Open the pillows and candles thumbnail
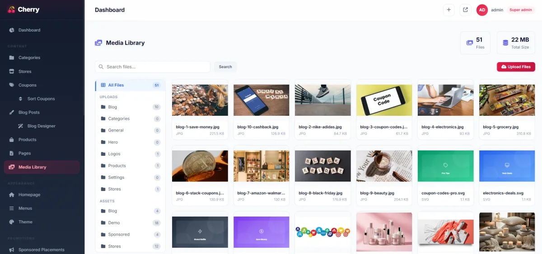Viewport: 542px width, 254px height. click(507, 232)
